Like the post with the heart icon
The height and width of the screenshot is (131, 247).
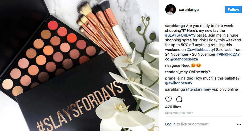point(168,99)
